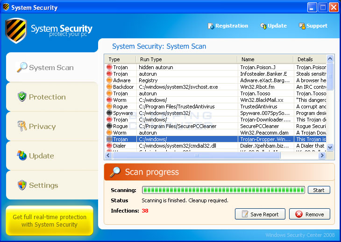
Task: Click the dark icon for SecurePCCleaner Rogue
Action: pyautogui.click(x=109, y=126)
